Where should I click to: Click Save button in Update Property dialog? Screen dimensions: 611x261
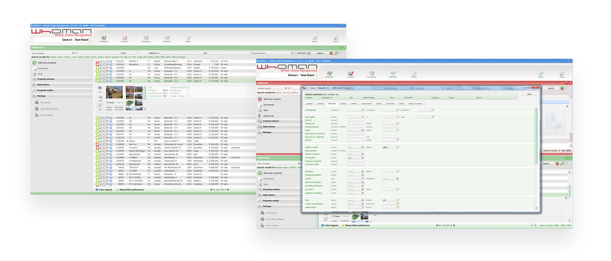click(x=529, y=94)
